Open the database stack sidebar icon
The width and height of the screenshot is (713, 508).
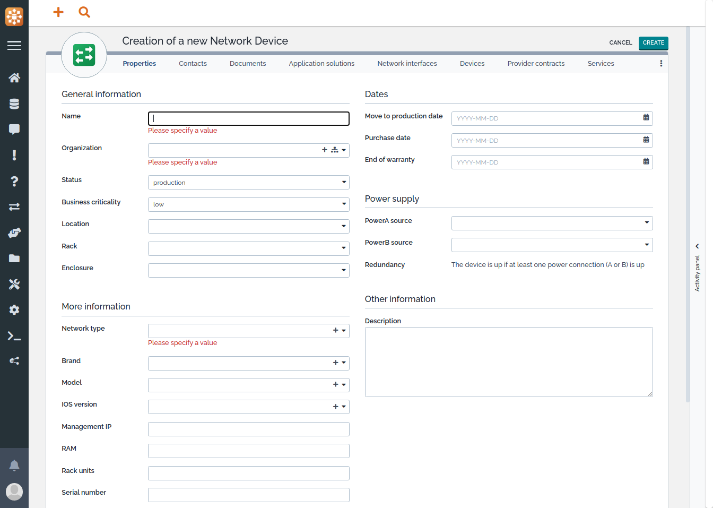14,104
